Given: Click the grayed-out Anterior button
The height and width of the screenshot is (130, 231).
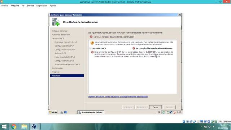Looking at the screenshot, I should [128, 107].
